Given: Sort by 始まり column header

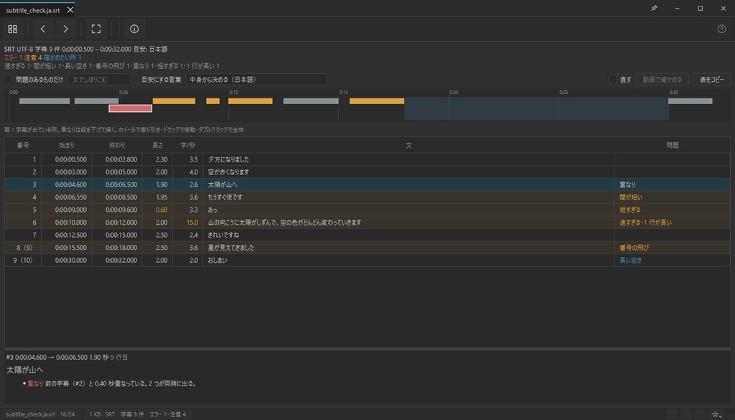Looking at the screenshot, I should [x=67, y=145].
